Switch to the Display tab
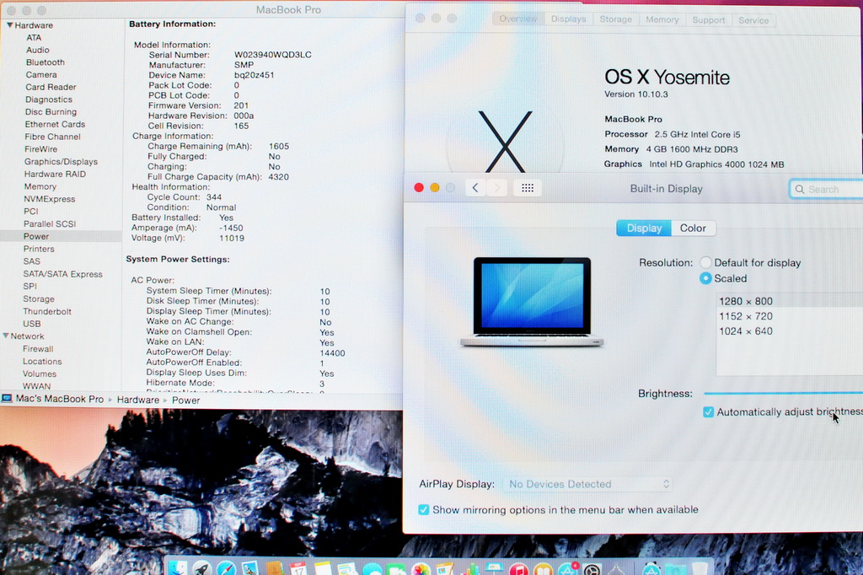 [x=643, y=228]
